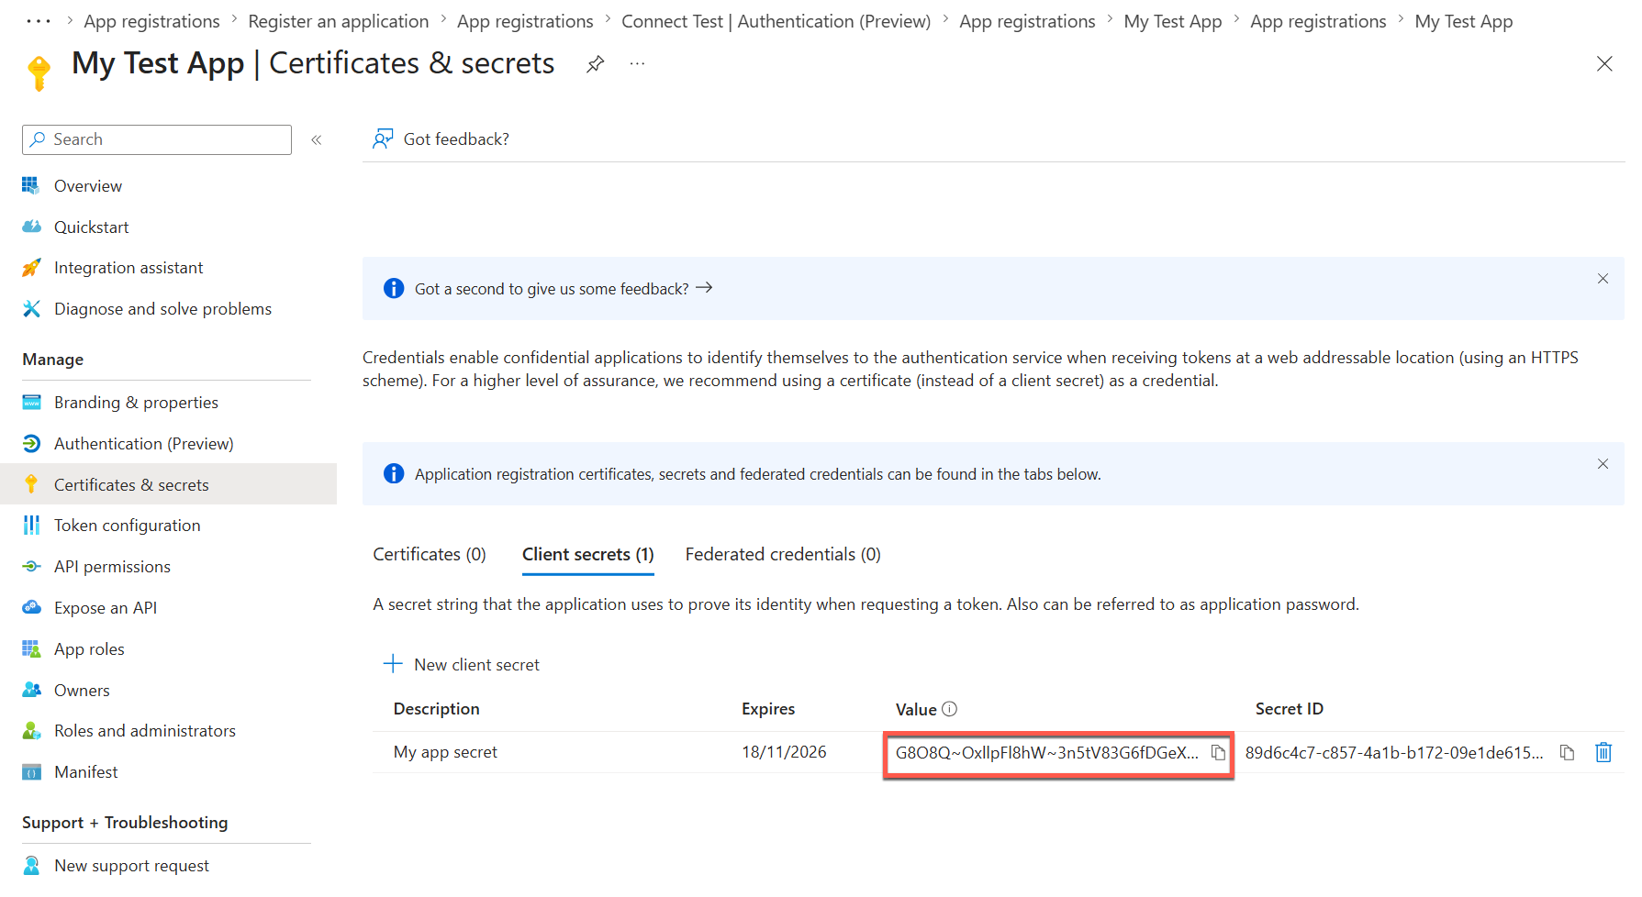Click the sidebar Search box

click(157, 139)
